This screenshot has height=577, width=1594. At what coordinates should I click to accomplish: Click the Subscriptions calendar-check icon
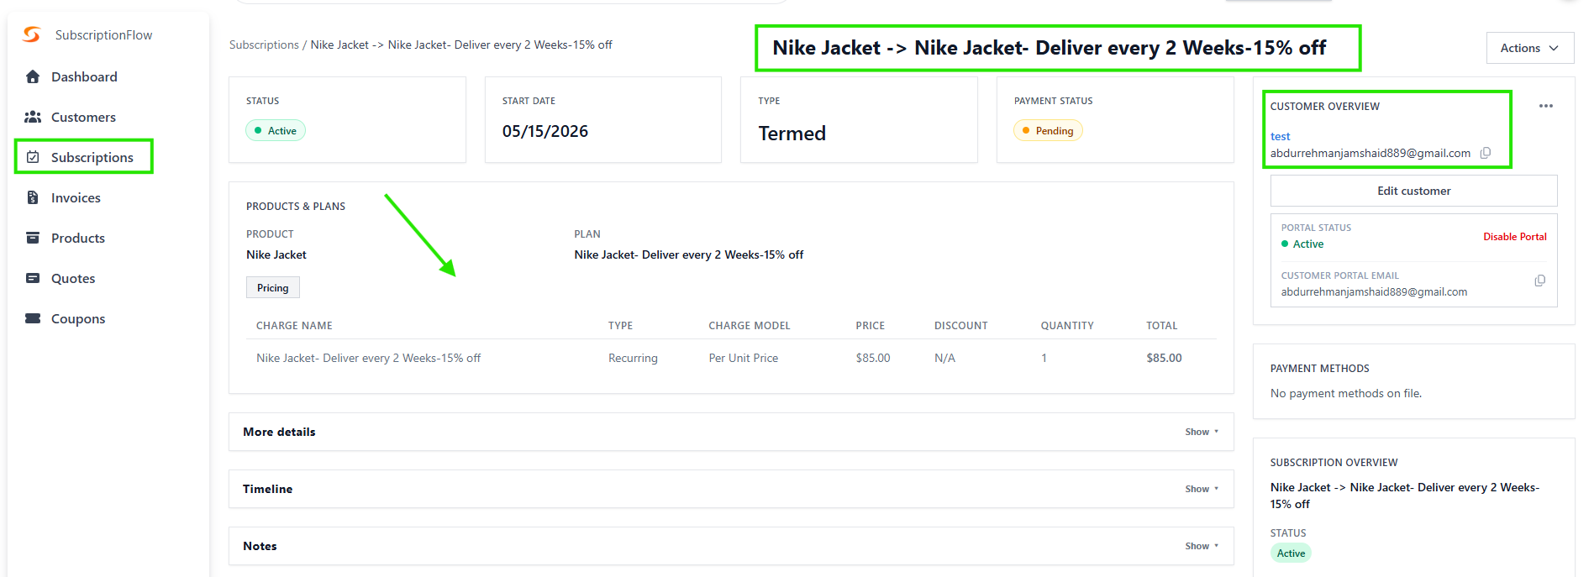pos(33,157)
